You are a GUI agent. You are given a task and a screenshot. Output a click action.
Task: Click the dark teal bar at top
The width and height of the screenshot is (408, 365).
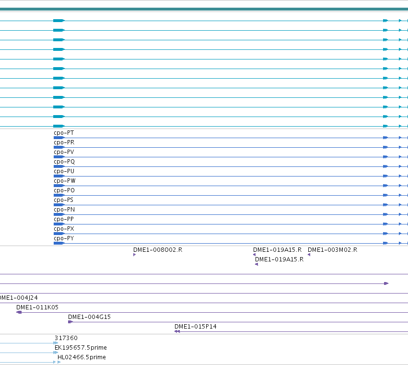204,10
